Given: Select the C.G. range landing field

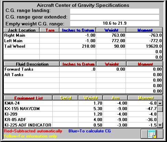Looking at the screenshot, I should 115,11.
